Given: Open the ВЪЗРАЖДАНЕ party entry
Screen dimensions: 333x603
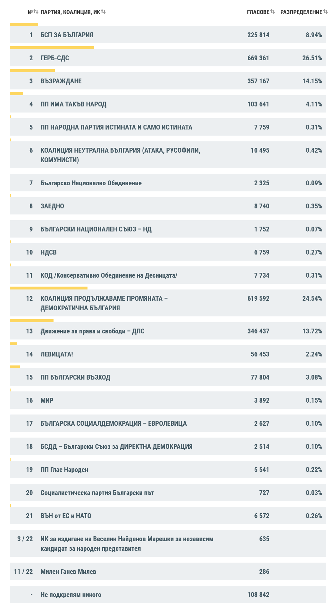Looking at the screenshot, I should pos(61,81).
